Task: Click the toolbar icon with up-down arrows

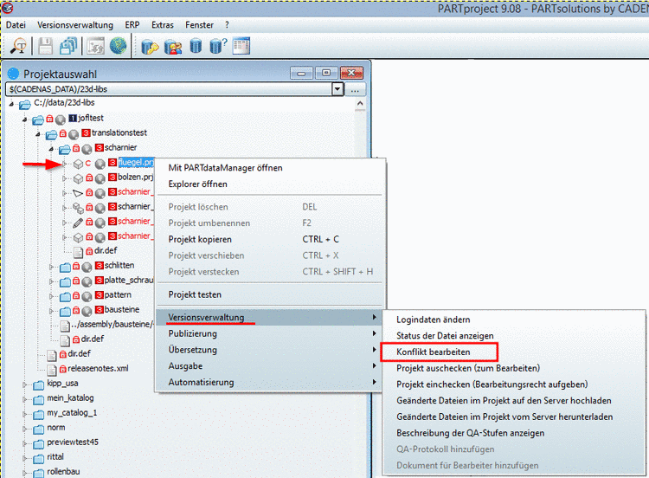Action: click(95, 46)
